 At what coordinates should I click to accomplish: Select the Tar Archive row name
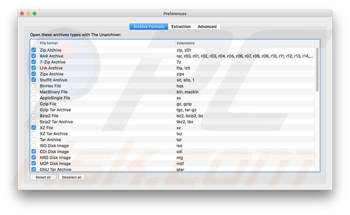click(x=51, y=140)
